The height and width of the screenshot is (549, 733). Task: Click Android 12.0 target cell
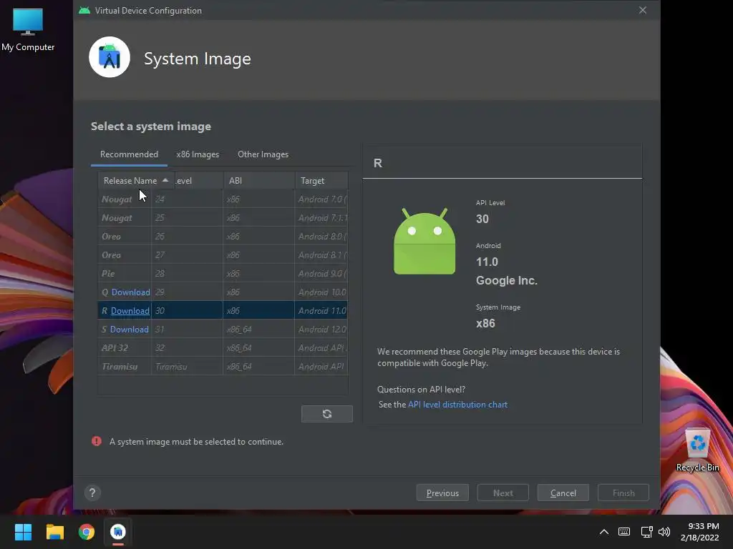[x=321, y=330]
